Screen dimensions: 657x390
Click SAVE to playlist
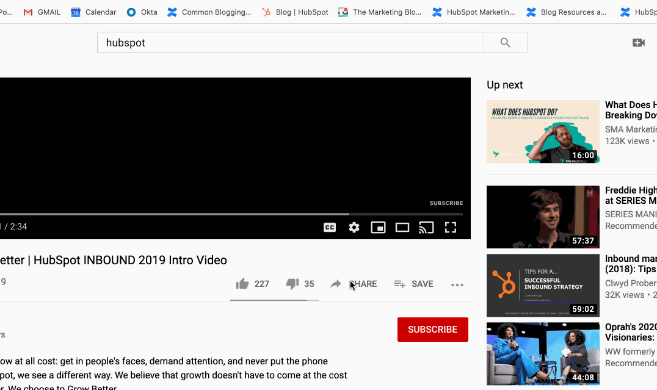(413, 284)
